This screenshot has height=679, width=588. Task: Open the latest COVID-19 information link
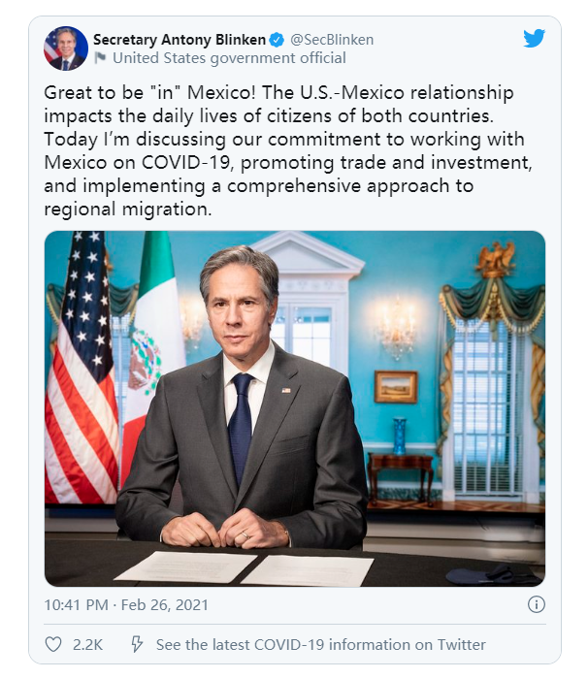pyautogui.click(x=321, y=644)
